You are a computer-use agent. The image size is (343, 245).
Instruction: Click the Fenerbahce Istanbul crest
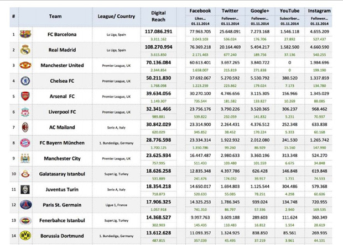click(25, 220)
